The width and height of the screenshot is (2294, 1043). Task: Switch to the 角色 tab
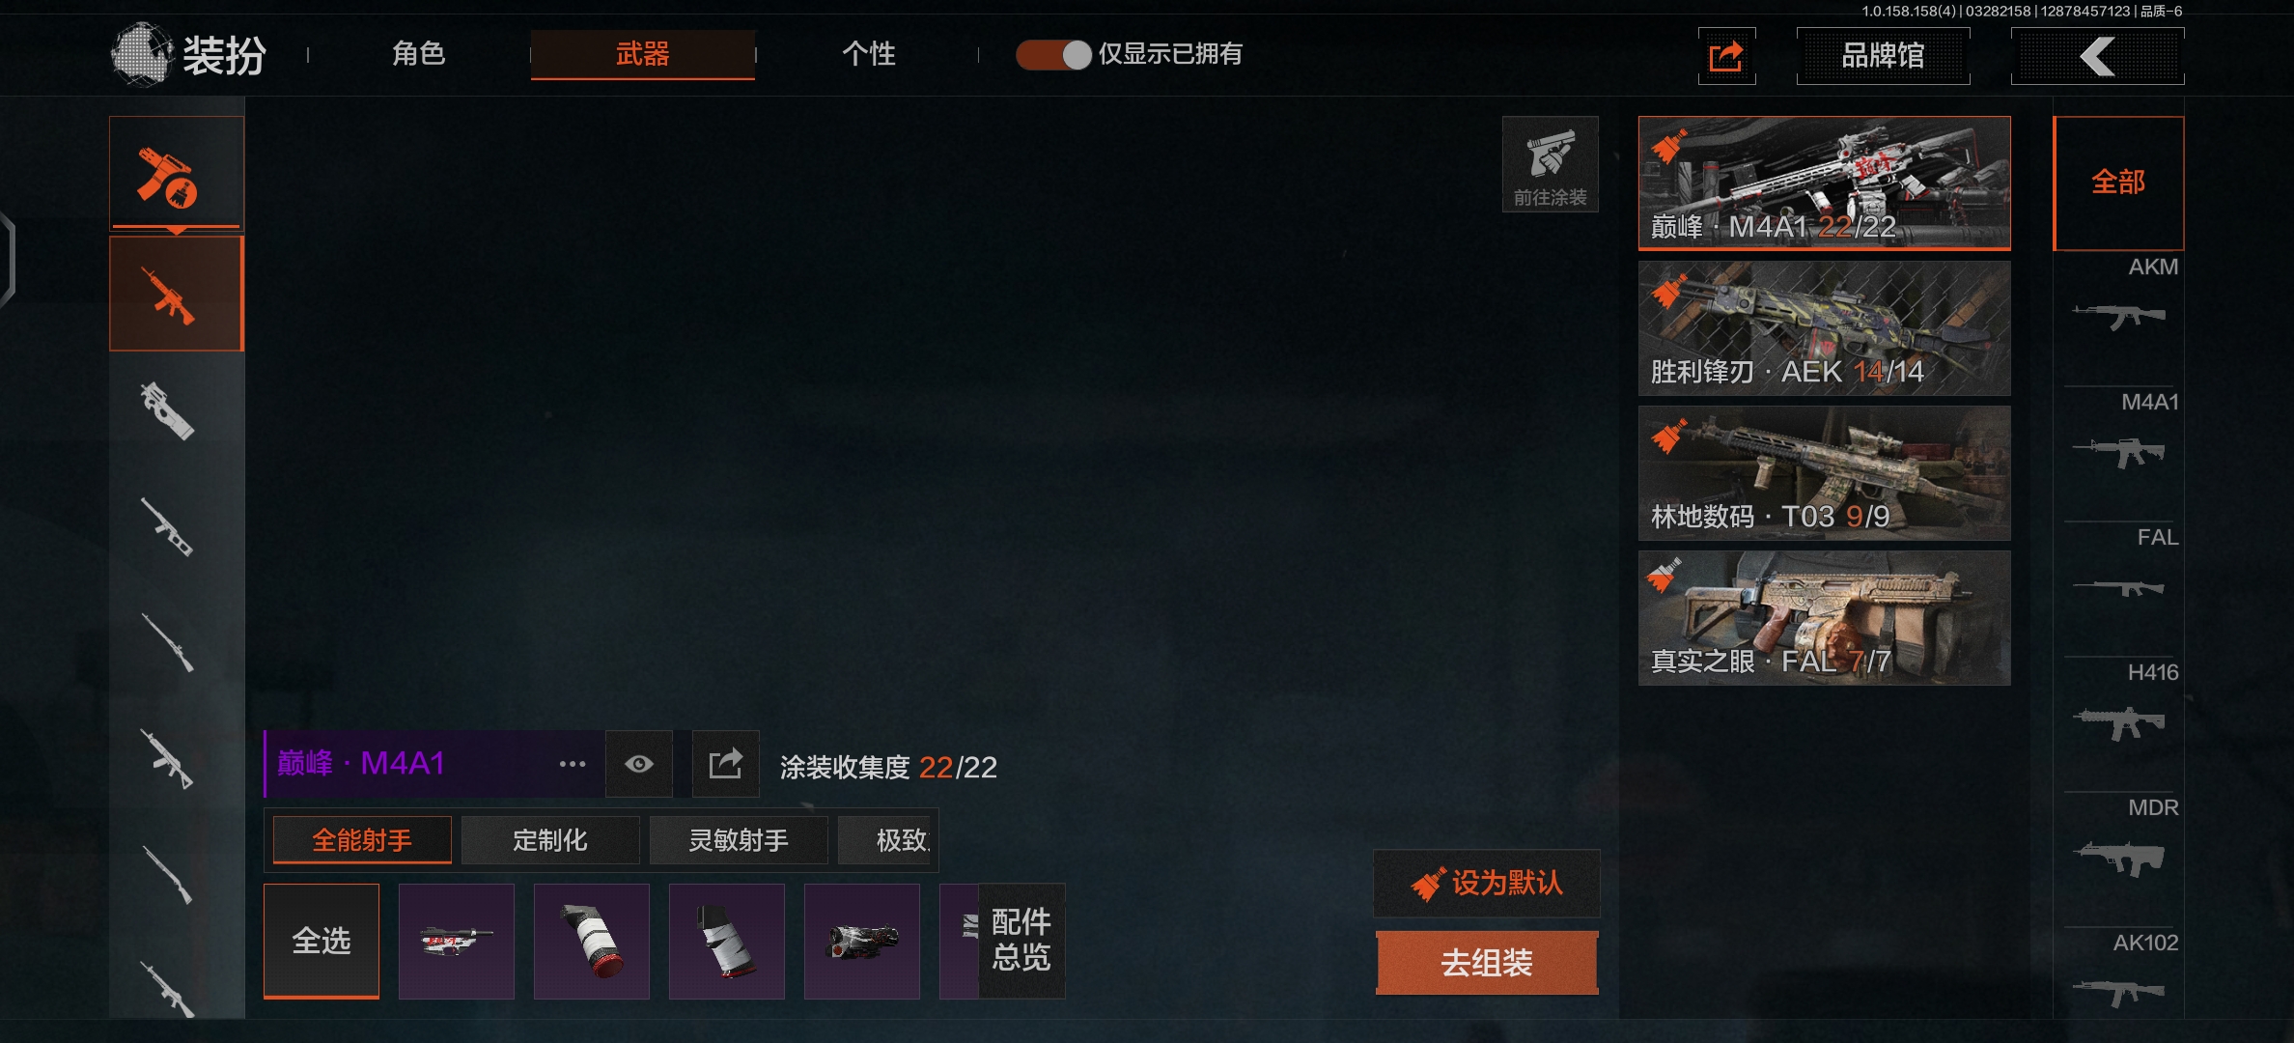click(418, 54)
